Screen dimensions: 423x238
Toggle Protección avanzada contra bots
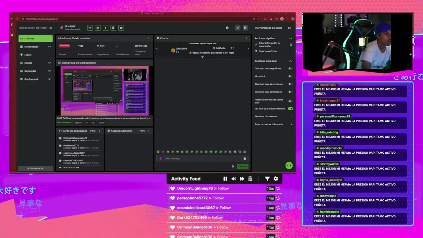point(290,101)
